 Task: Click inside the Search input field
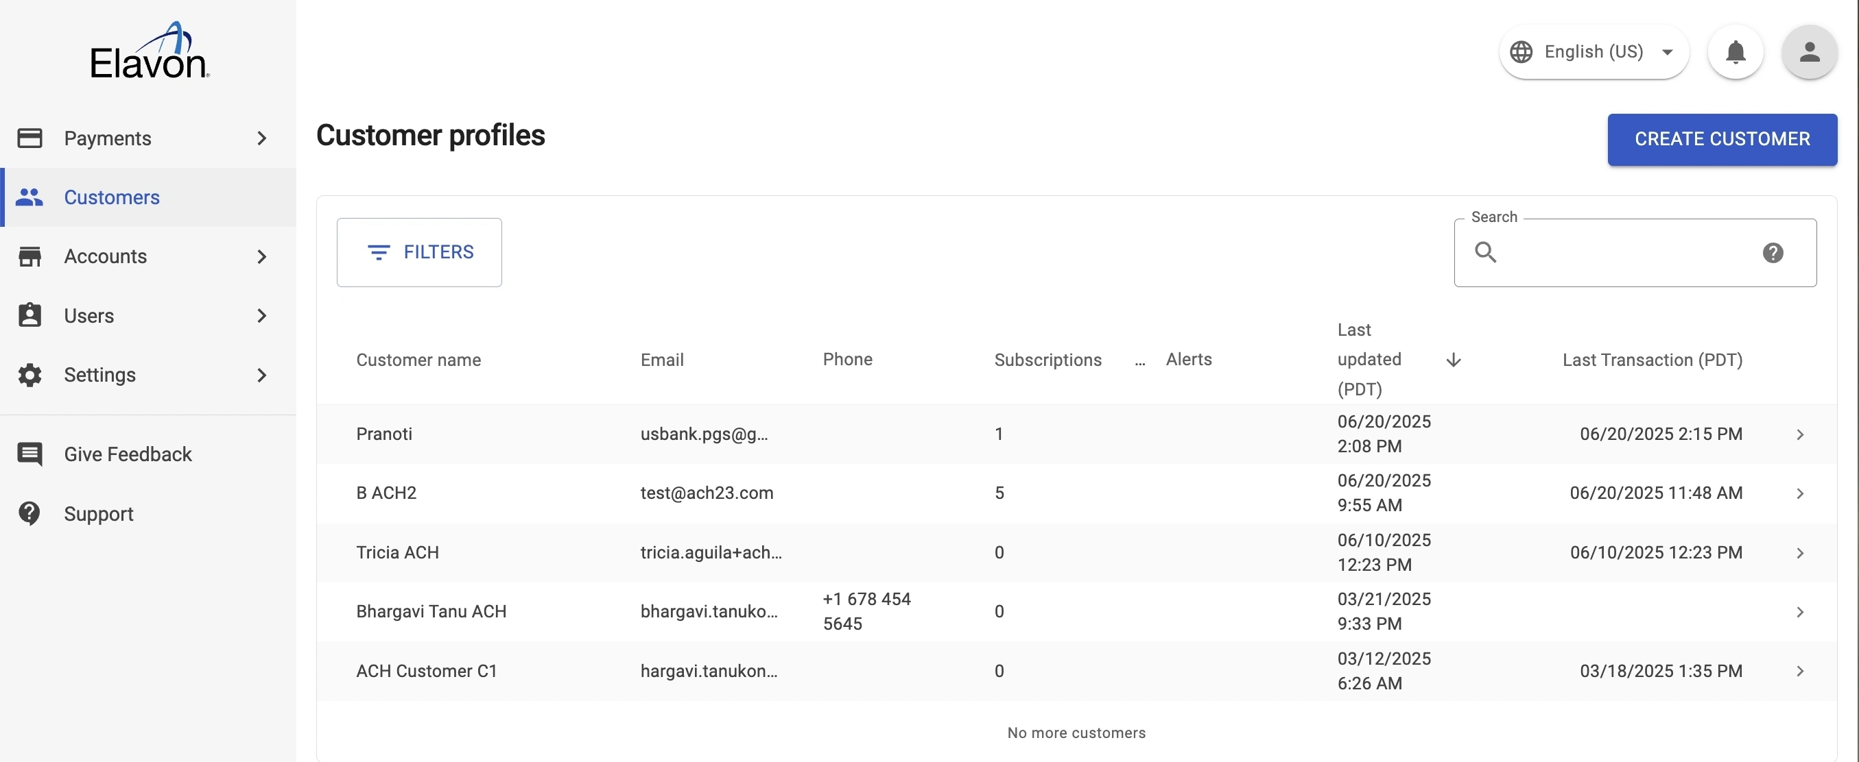1624,253
